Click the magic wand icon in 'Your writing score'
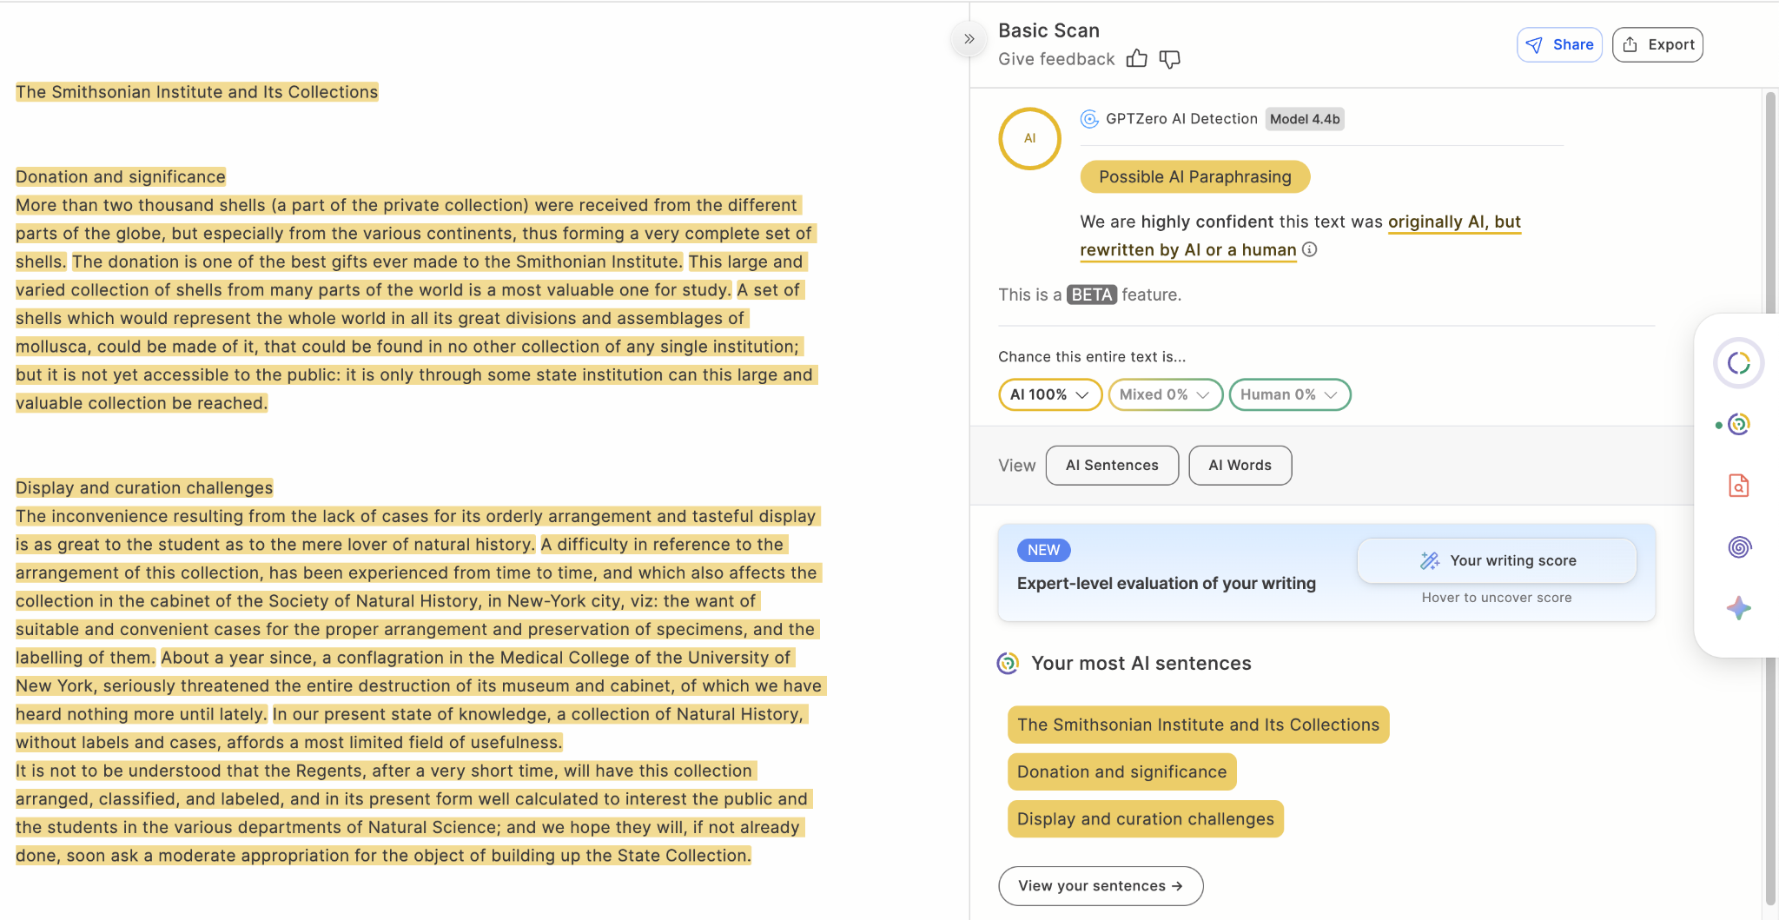The height and width of the screenshot is (920, 1779). (x=1430, y=561)
